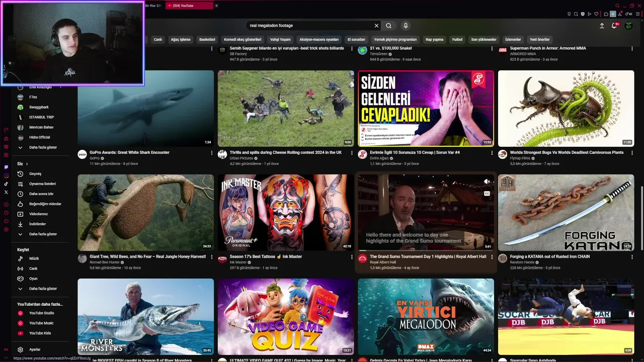Open three-dot menu for Grand Sumo Tournament video

(x=492, y=257)
